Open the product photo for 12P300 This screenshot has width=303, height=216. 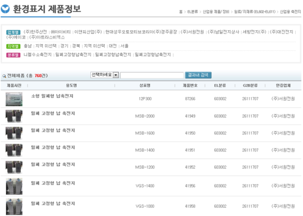14,99
